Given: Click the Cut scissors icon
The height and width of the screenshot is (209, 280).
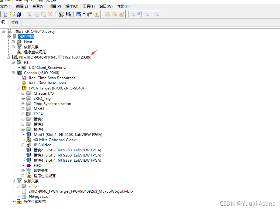Looking at the screenshot, I should pyautogui.click(x=29, y=14).
